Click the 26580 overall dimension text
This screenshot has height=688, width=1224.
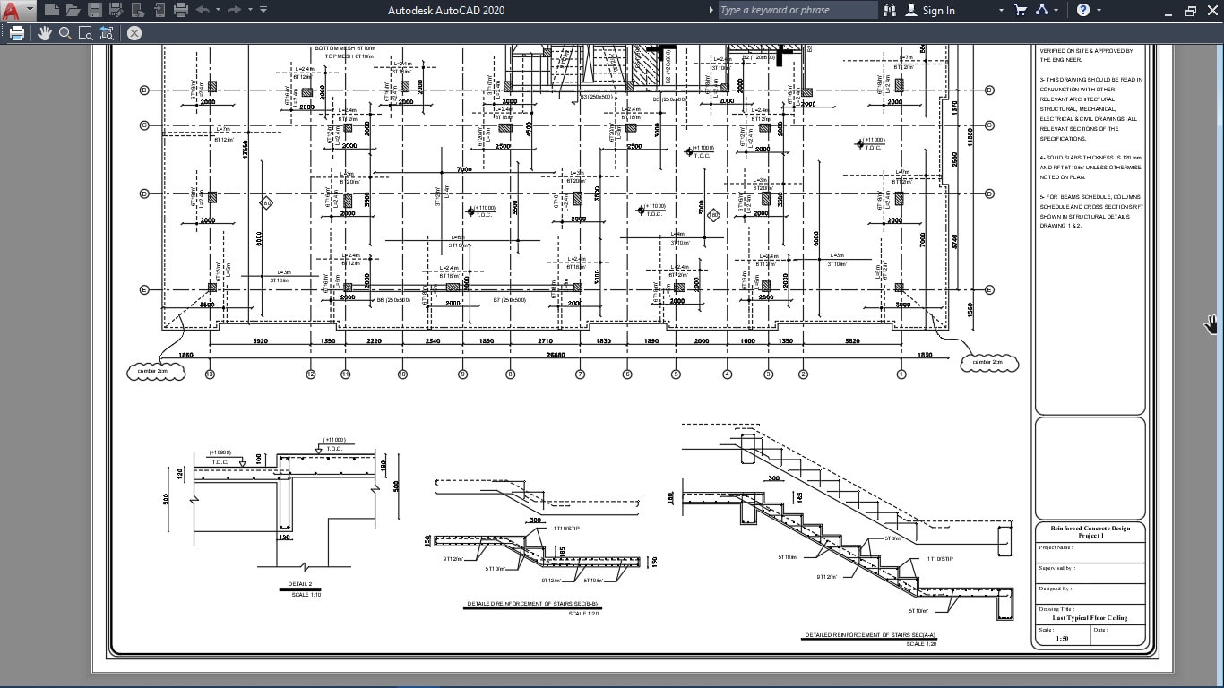coord(556,355)
